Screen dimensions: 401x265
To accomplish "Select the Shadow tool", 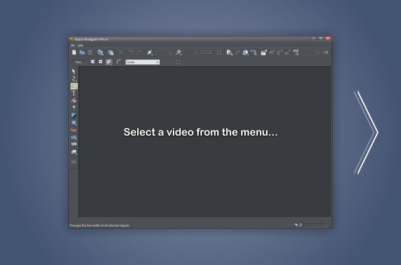I will point(74,116).
